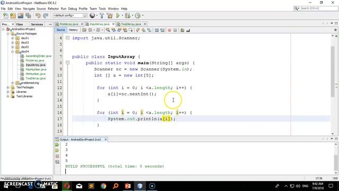Switch to the Files panel tab
Viewport: 339px width, 191px height.
20,24
